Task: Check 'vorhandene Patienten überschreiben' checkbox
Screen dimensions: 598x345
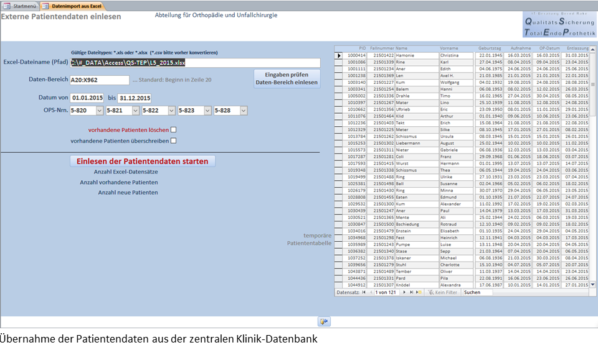Action: [x=174, y=141]
